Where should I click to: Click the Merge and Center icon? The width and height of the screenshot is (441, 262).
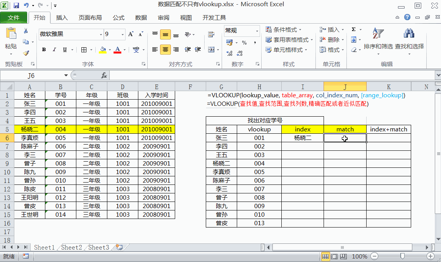(211, 50)
